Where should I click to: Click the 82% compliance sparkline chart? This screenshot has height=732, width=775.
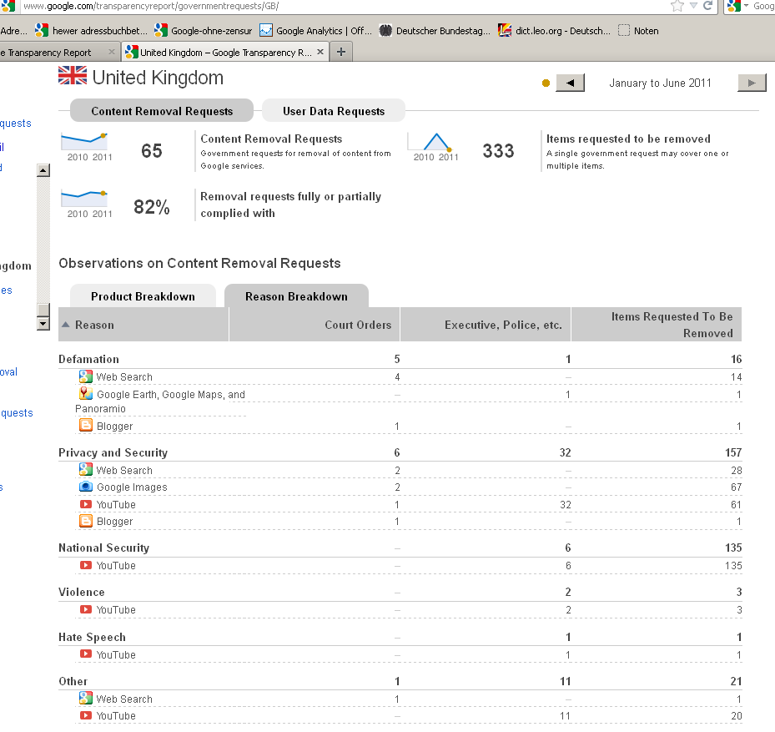[84, 199]
